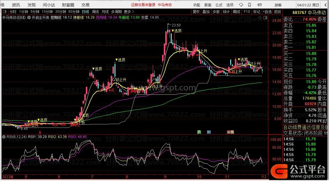
Task: Click the 买一 price 15.80
Action: tap(311, 53)
